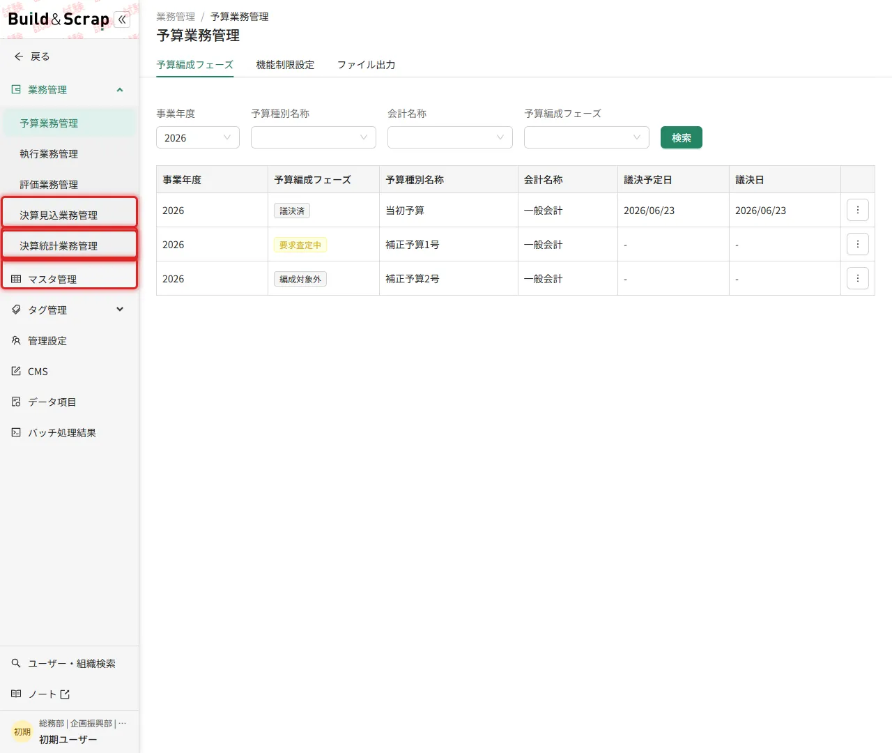Screen dimensions: 892x753
Task: Click the 当初予算 cell
Action: 449,210
